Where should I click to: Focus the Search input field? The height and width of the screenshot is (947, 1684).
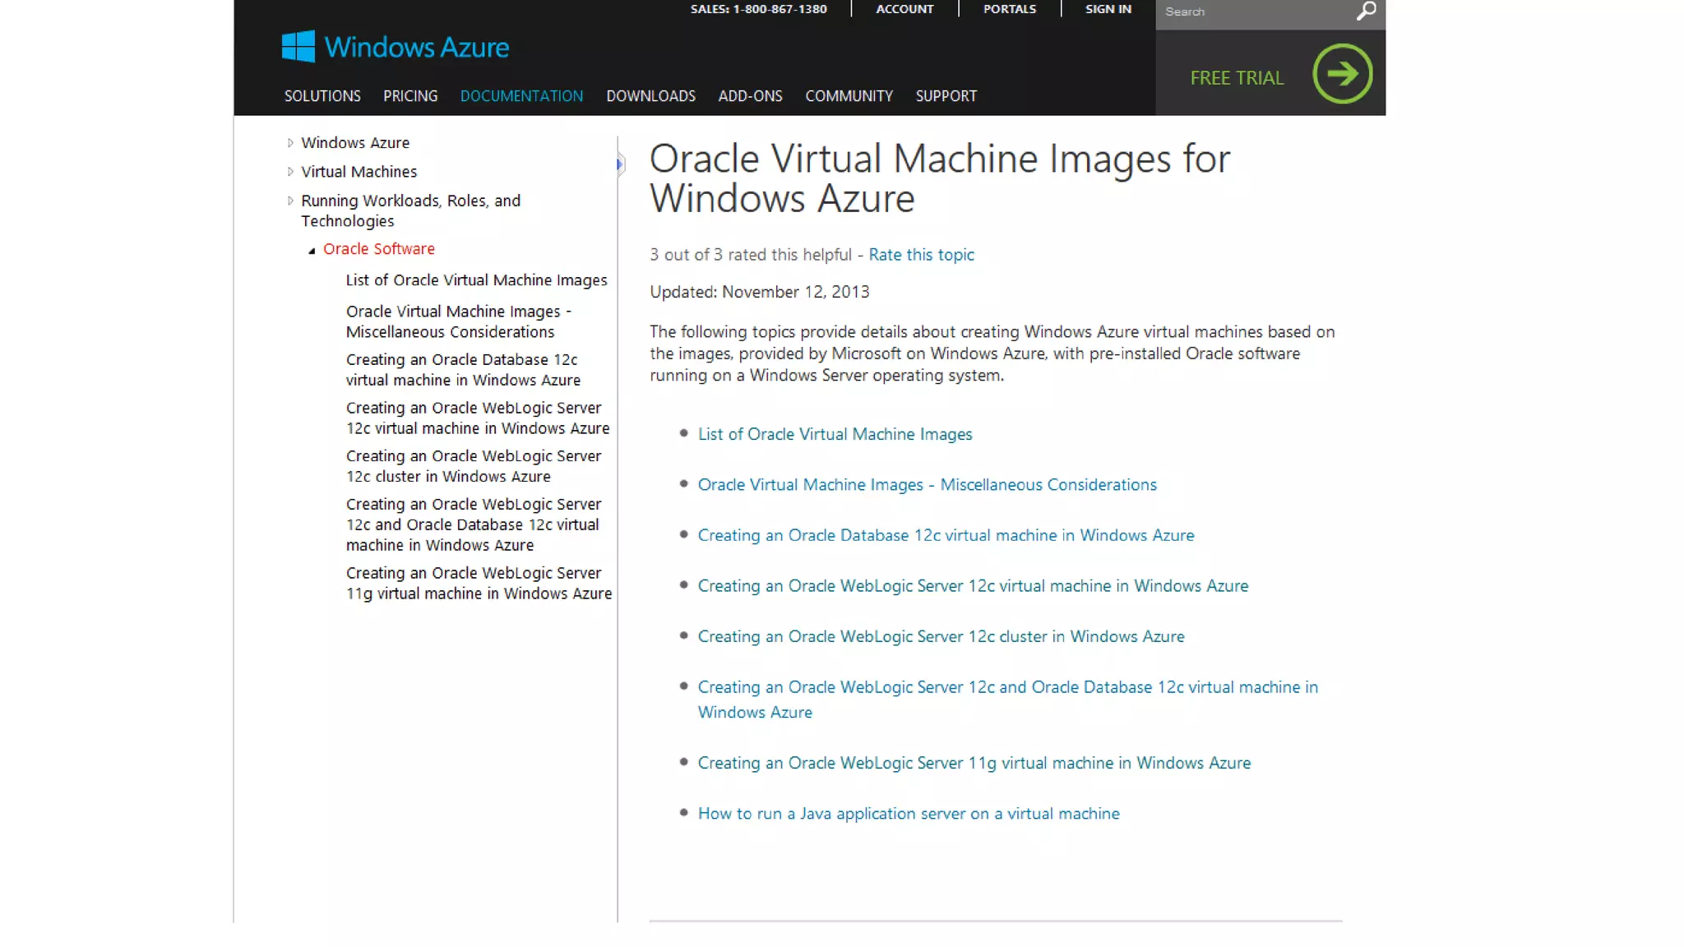(1254, 12)
